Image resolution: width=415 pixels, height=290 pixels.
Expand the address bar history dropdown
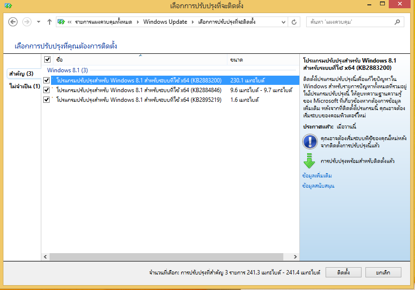tap(283, 22)
